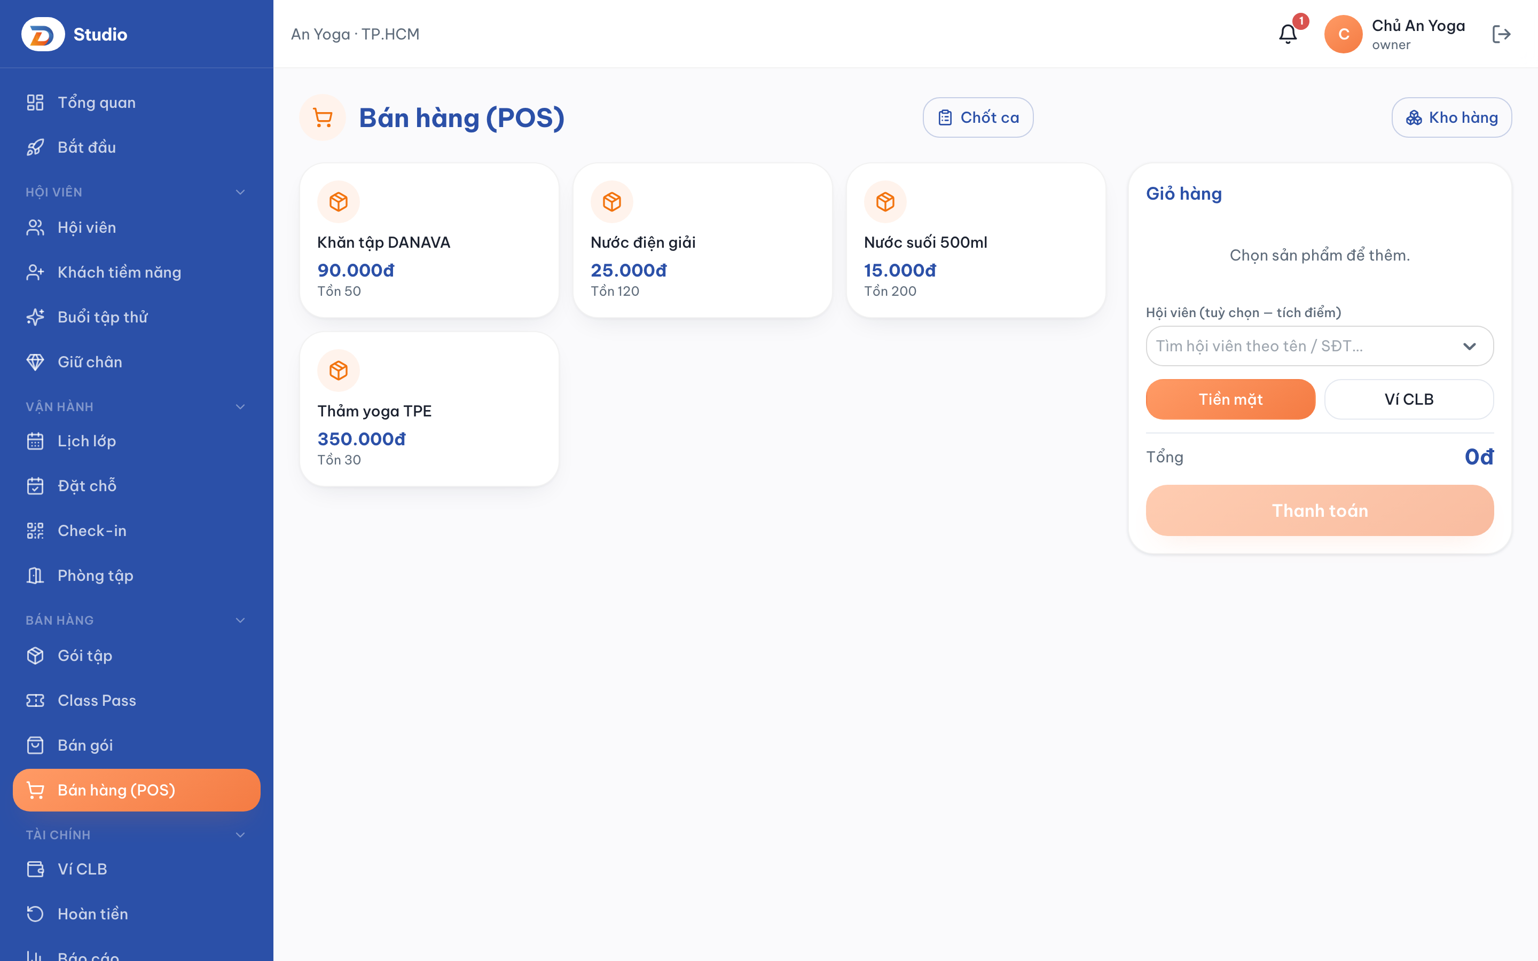Open Tổng quan in sidebar
The image size is (1538, 961).
(x=137, y=103)
